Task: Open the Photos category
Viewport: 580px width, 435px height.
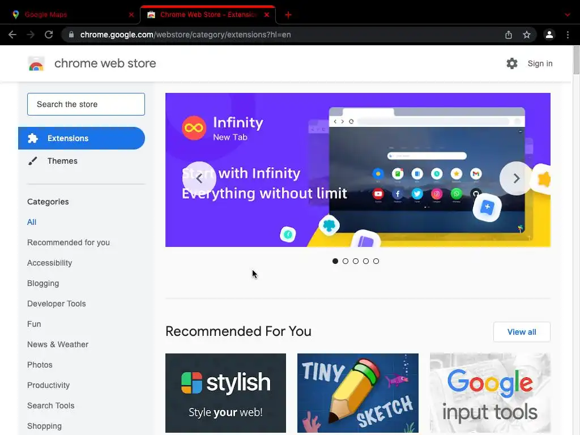Action: tap(40, 365)
